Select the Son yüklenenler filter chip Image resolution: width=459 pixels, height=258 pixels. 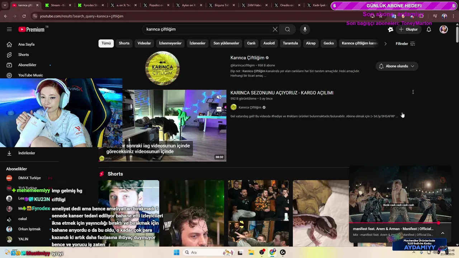pyautogui.click(x=226, y=43)
